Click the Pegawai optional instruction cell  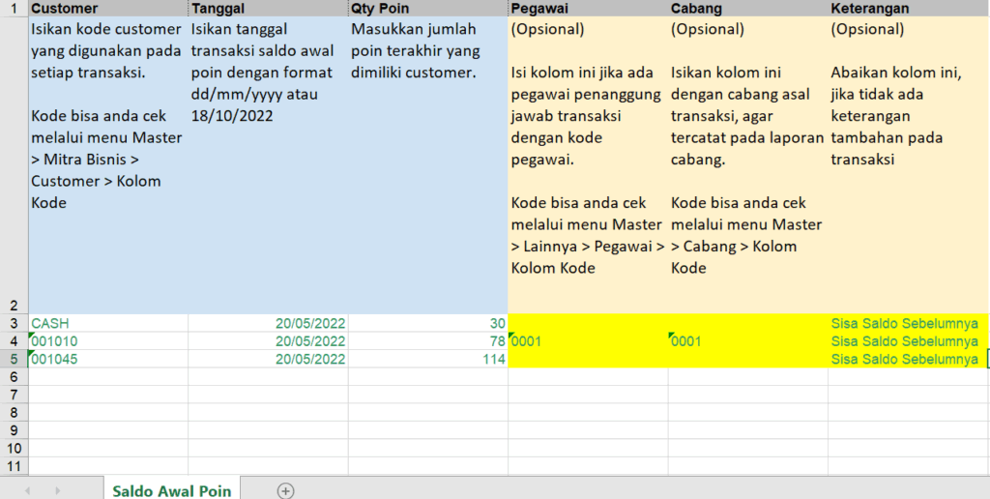pyautogui.click(x=588, y=165)
